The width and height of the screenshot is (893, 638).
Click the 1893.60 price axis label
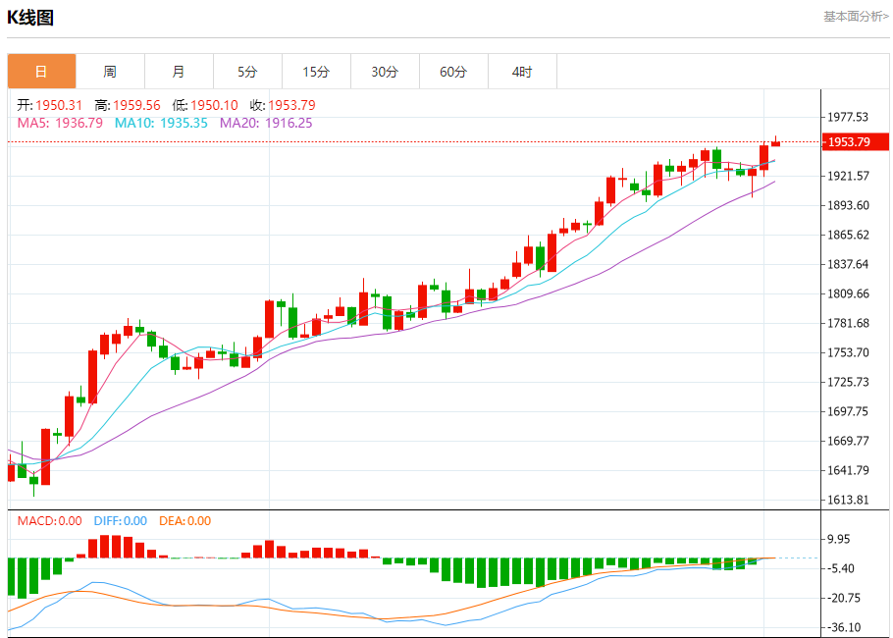click(x=848, y=205)
